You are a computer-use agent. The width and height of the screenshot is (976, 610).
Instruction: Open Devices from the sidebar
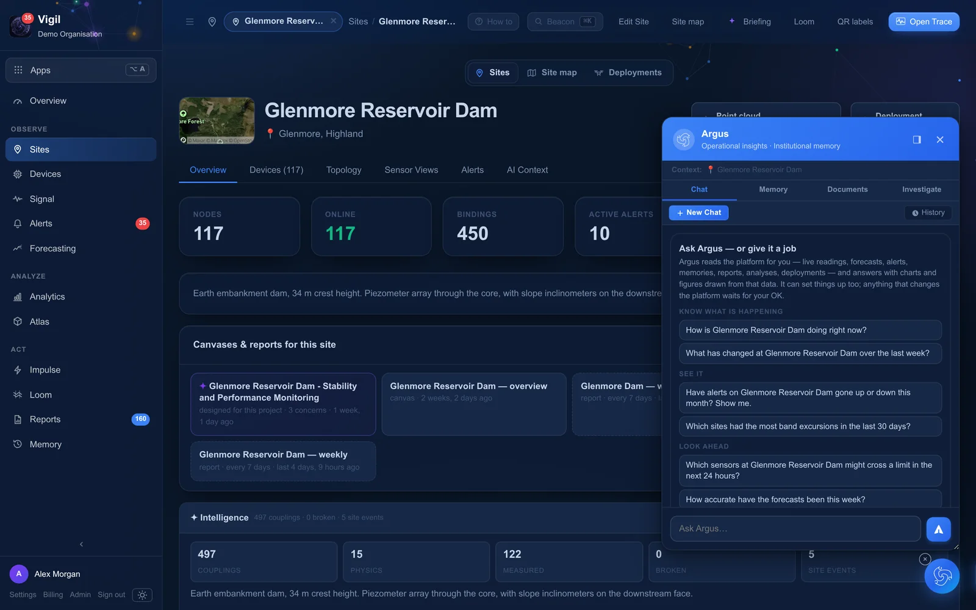point(81,174)
